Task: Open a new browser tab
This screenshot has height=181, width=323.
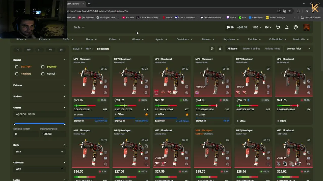Action: tap(89, 4)
